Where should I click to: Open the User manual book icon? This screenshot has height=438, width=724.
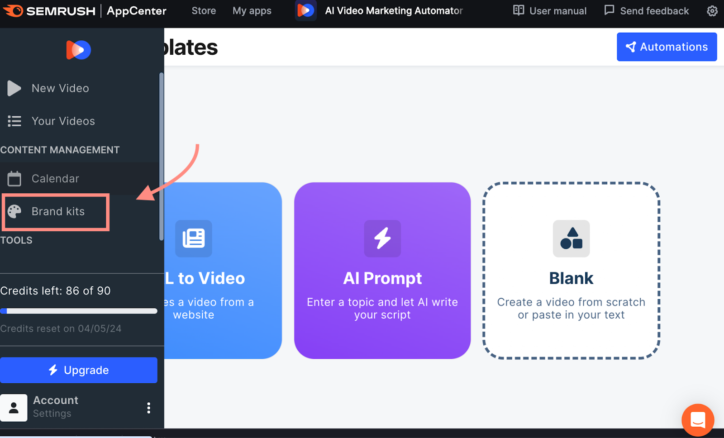point(518,10)
